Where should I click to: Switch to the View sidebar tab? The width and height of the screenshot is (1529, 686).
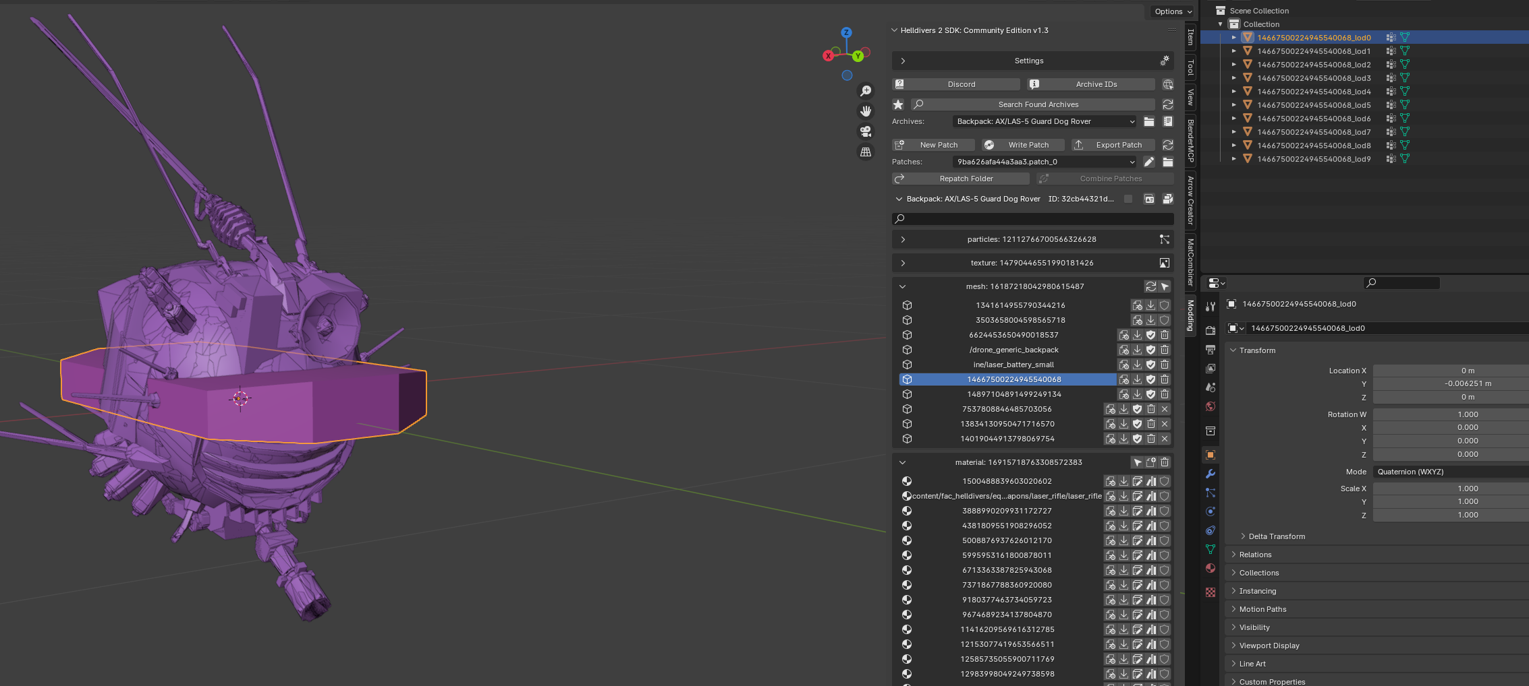pyautogui.click(x=1191, y=98)
